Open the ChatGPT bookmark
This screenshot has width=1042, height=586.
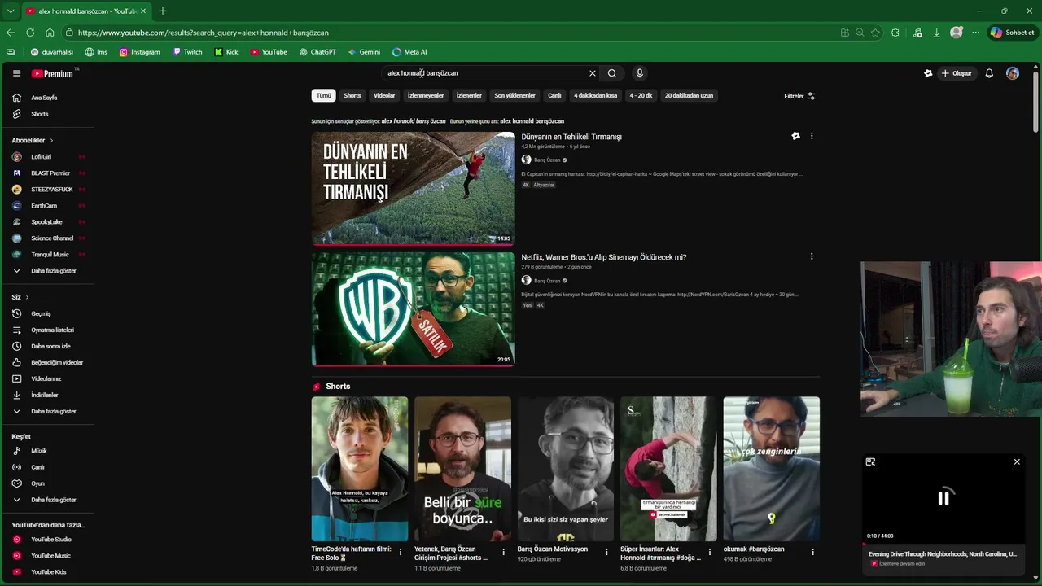pos(317,52)
